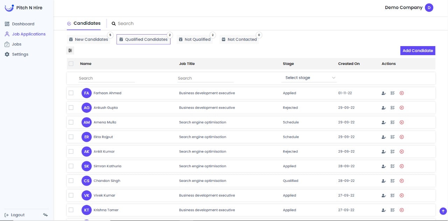Open the details list icon for Vivek Kumar

click(393, 196)
